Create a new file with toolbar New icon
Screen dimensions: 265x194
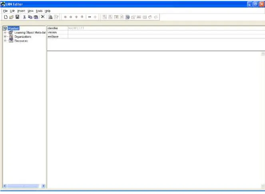tap(6, 17)
